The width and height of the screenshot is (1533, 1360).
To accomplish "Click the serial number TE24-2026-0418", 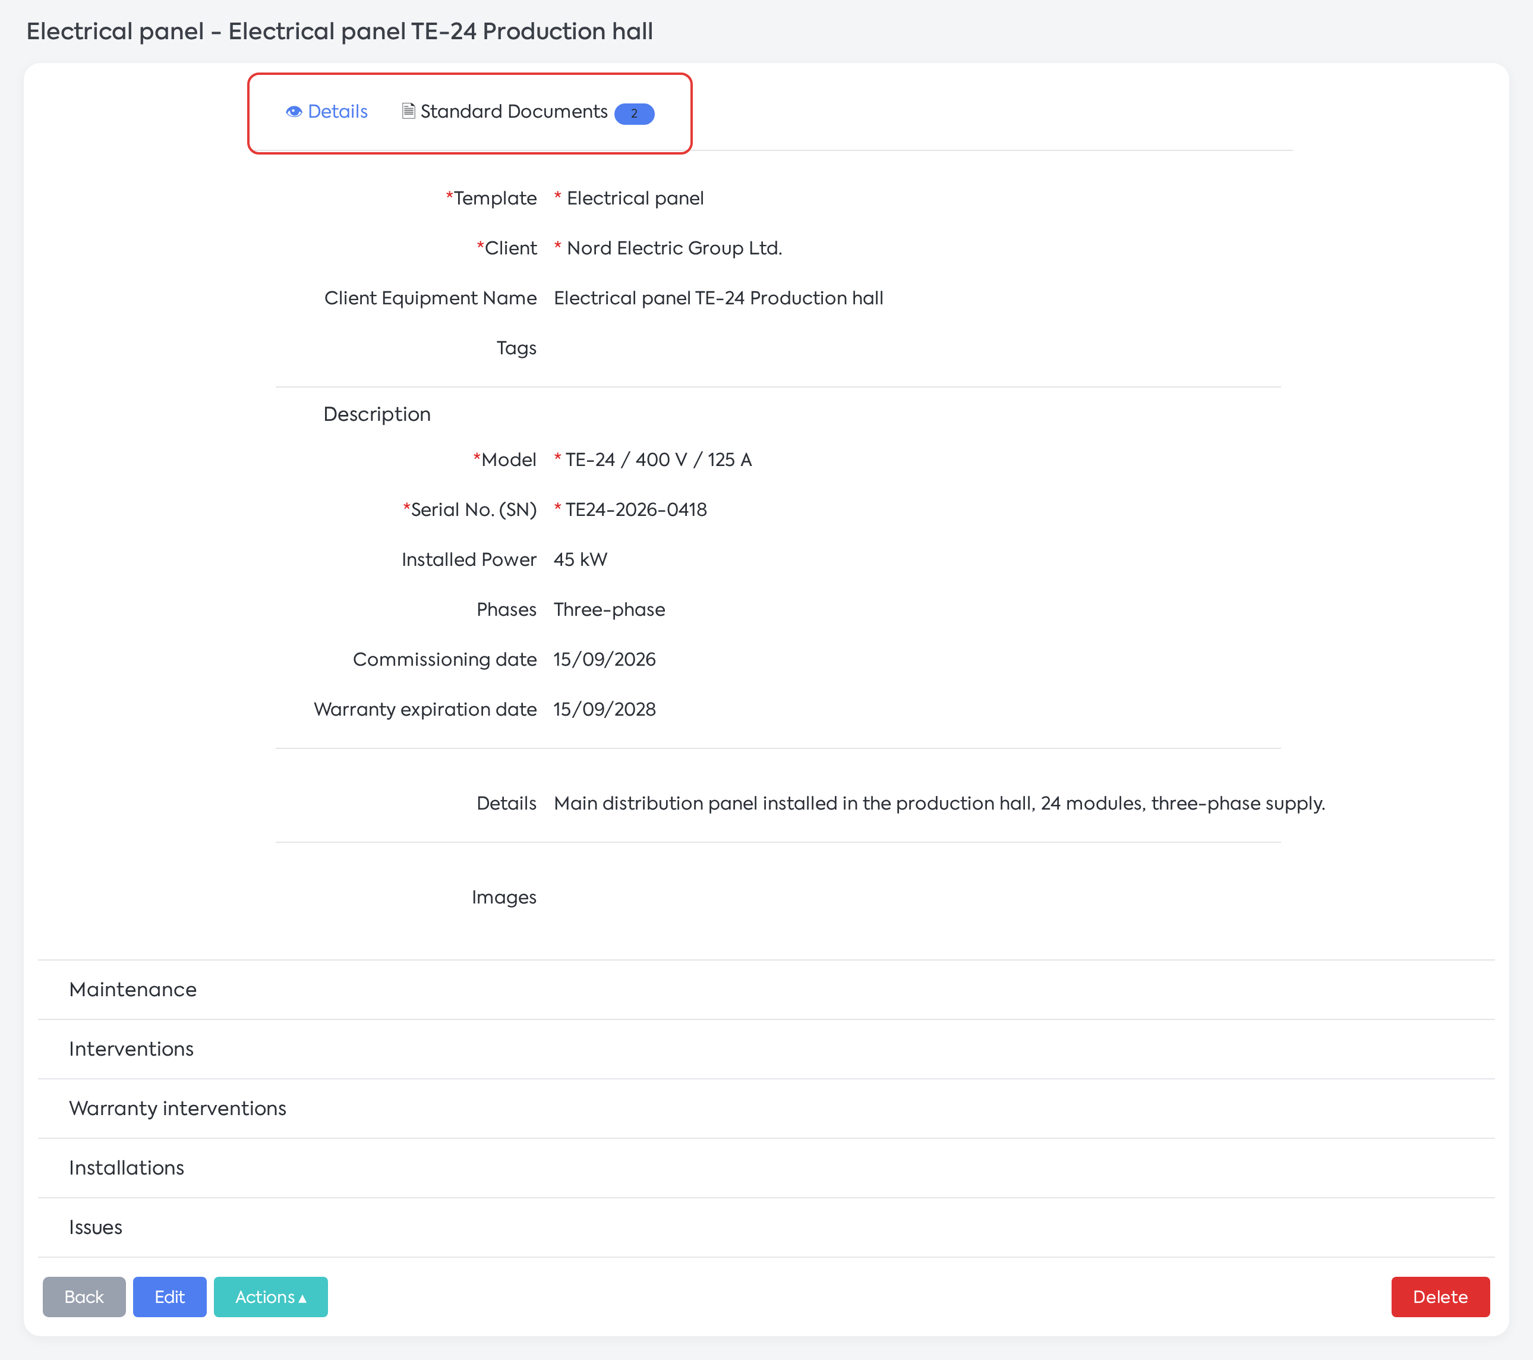I will pyautogui.click(x=636, y=509).
